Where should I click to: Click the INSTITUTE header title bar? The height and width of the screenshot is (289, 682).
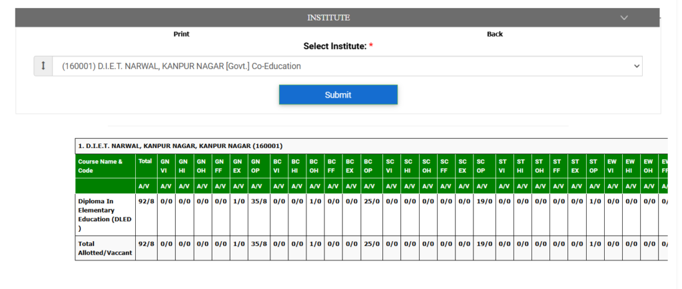click(x=328, y=17)
